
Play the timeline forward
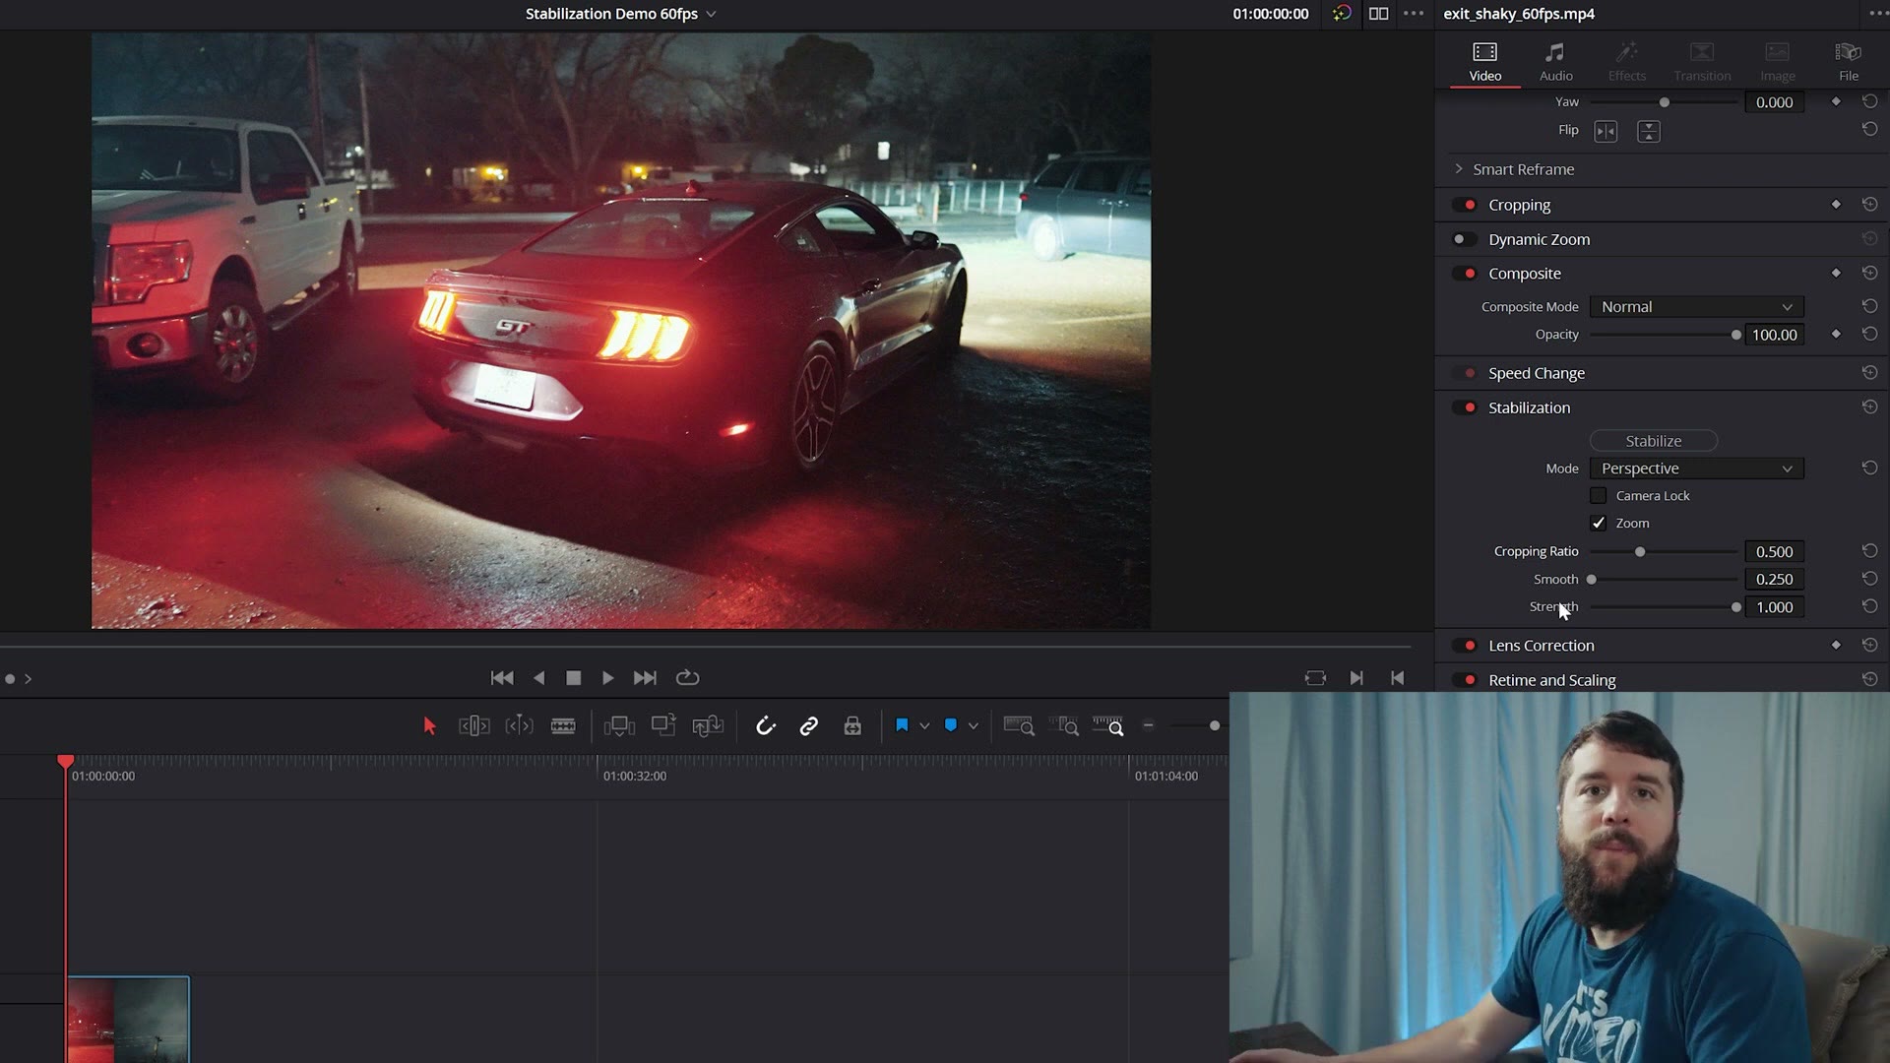click(x=608, y=678)
